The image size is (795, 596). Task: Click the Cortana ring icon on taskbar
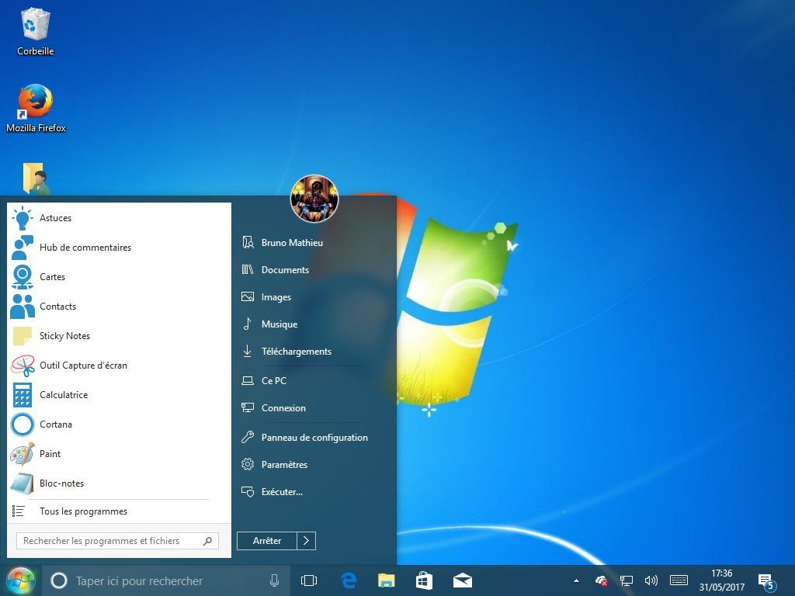click(59, 580)
